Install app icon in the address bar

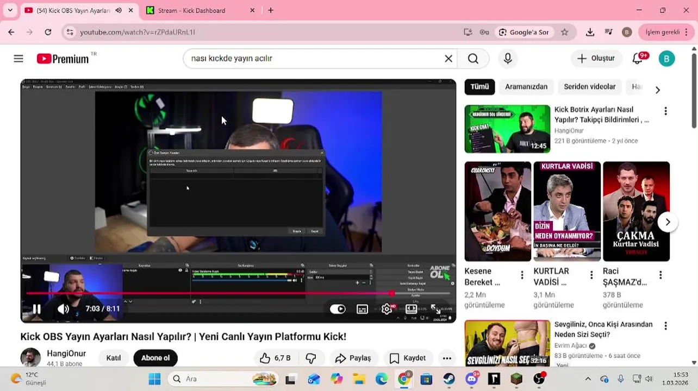click(468, 32)
